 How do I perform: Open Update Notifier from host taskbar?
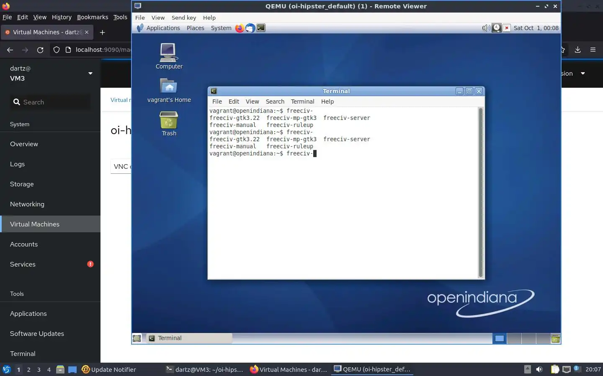point(109,369)
